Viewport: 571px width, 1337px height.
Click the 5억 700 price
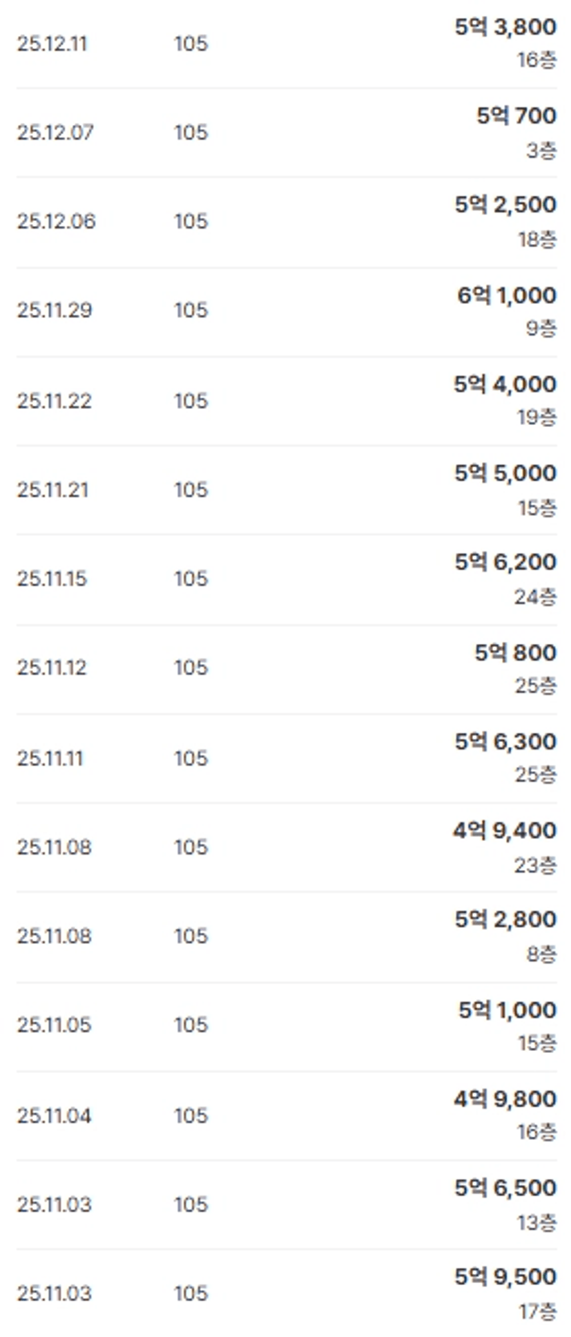coord(516,116)
